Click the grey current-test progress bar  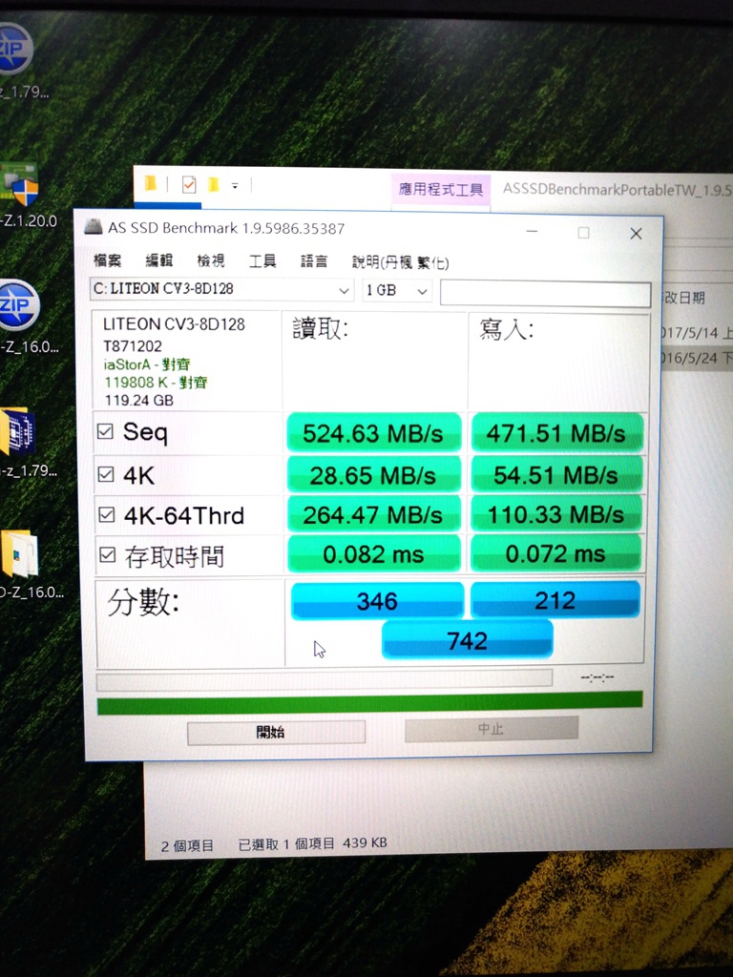tap(325, 679)
